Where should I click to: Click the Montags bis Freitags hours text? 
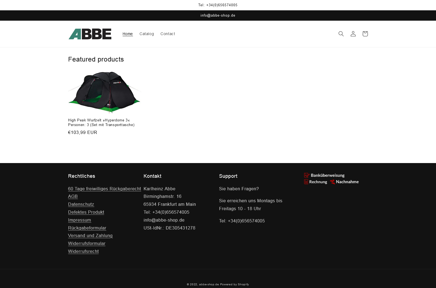click(x=251, y=205)
